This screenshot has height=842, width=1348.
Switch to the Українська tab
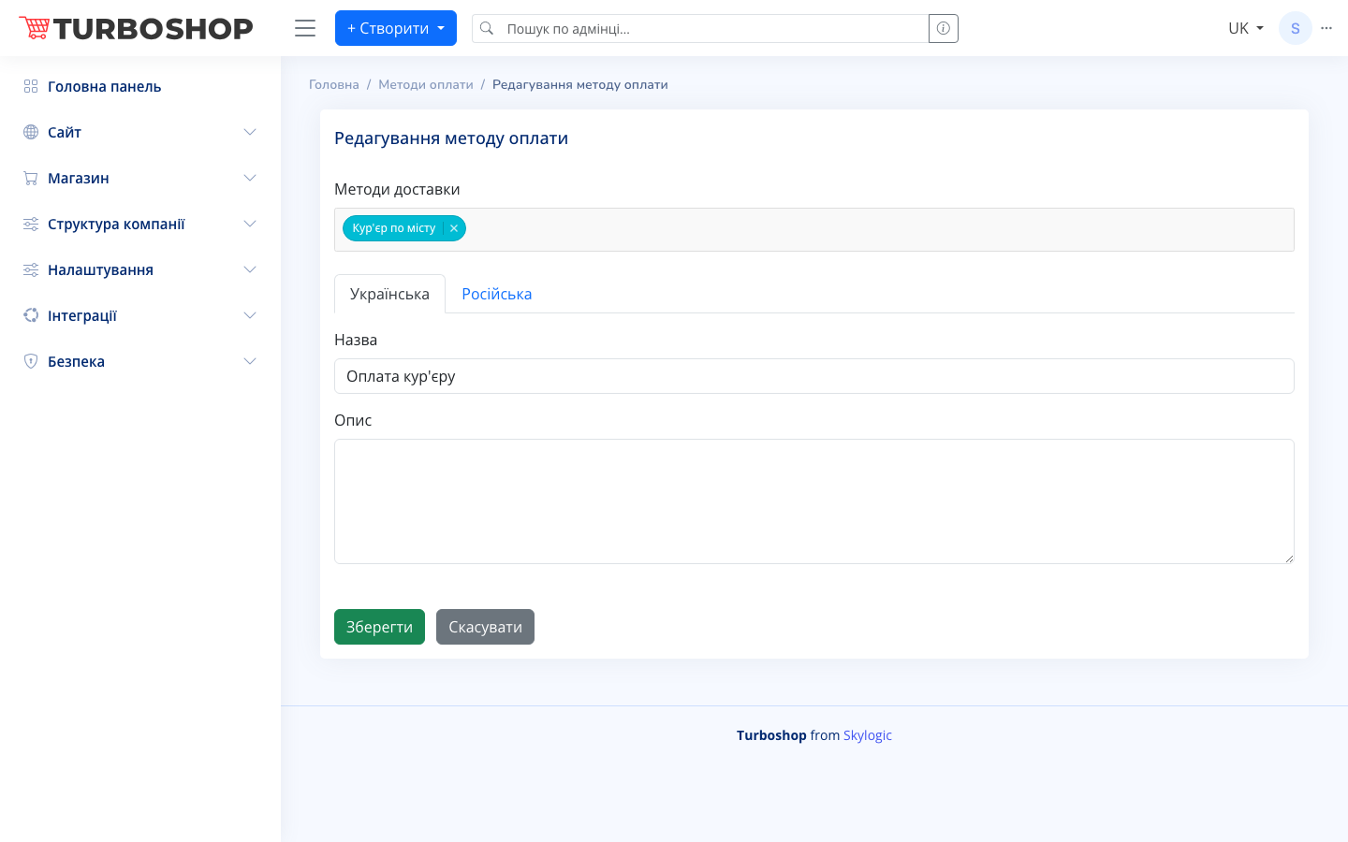(389, 294)
